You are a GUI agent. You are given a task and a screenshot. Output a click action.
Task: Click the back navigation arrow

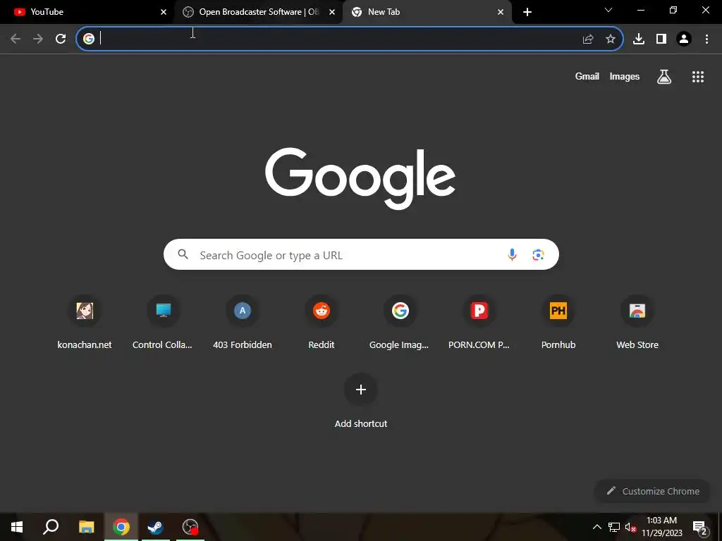(16, 39)
